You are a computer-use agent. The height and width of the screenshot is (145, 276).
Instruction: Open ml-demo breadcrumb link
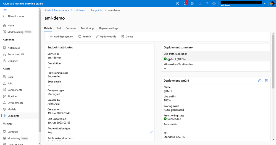tap(80, 10)
